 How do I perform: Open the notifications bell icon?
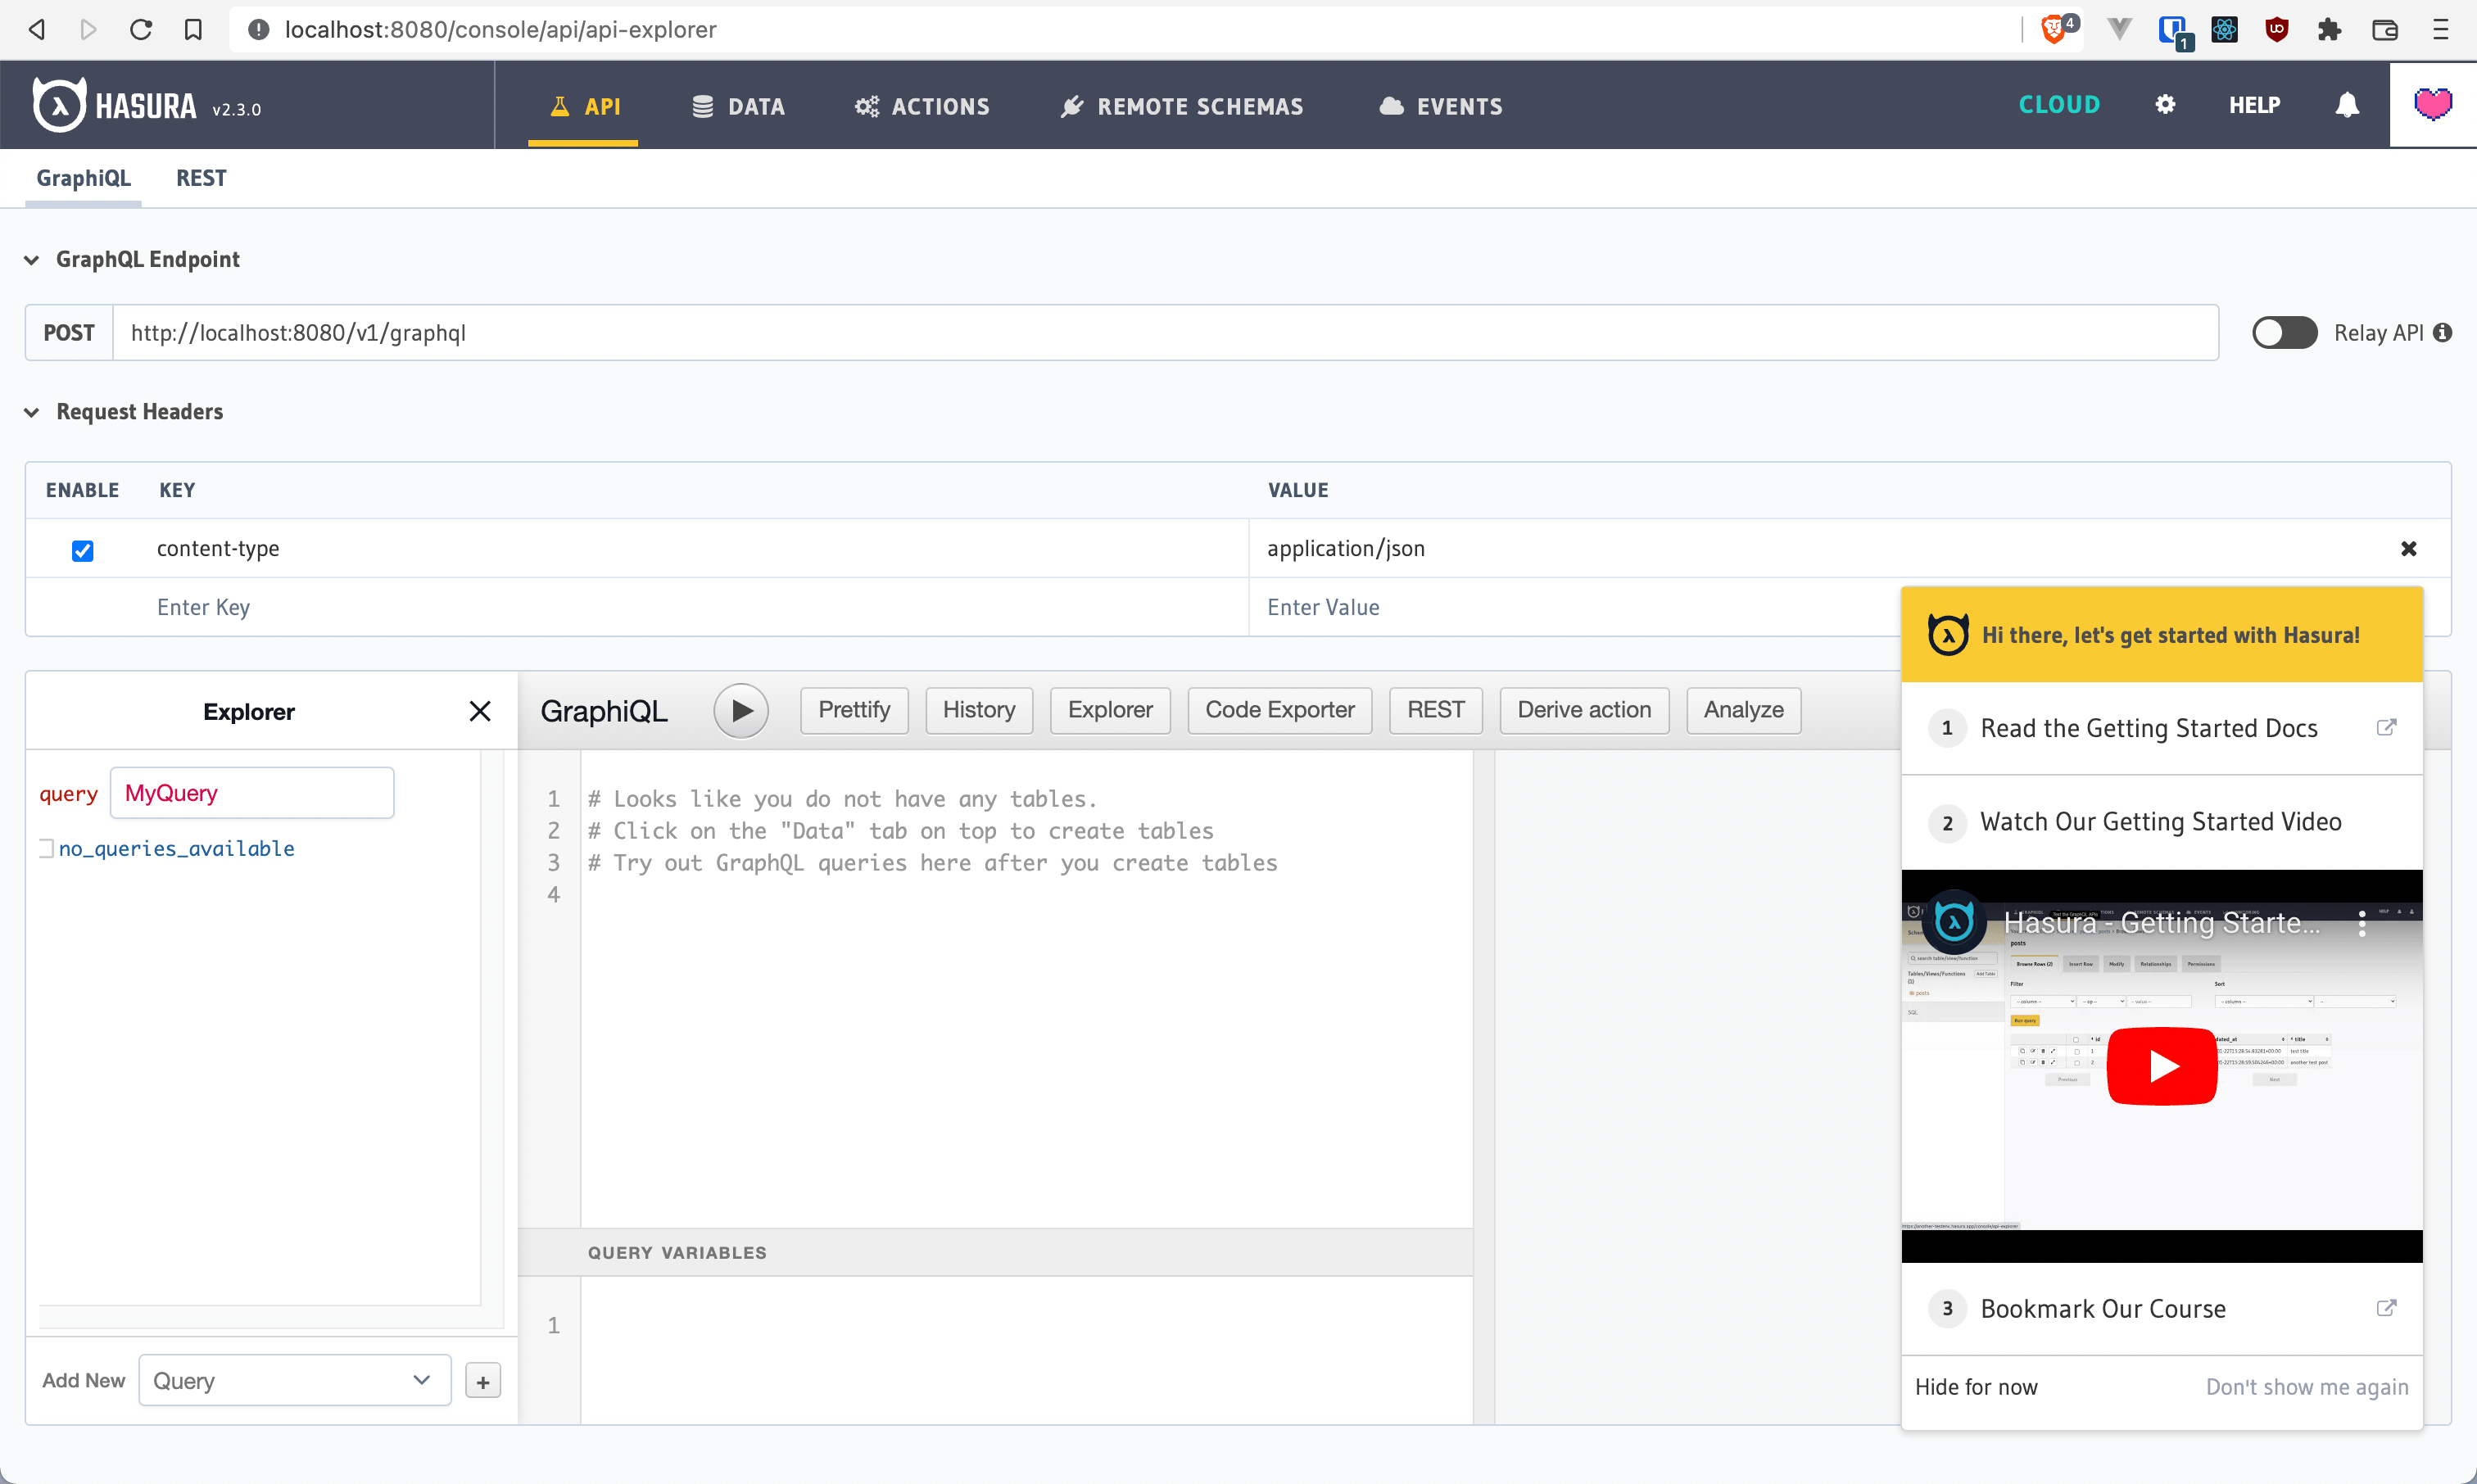click(x=2346, y=104)
